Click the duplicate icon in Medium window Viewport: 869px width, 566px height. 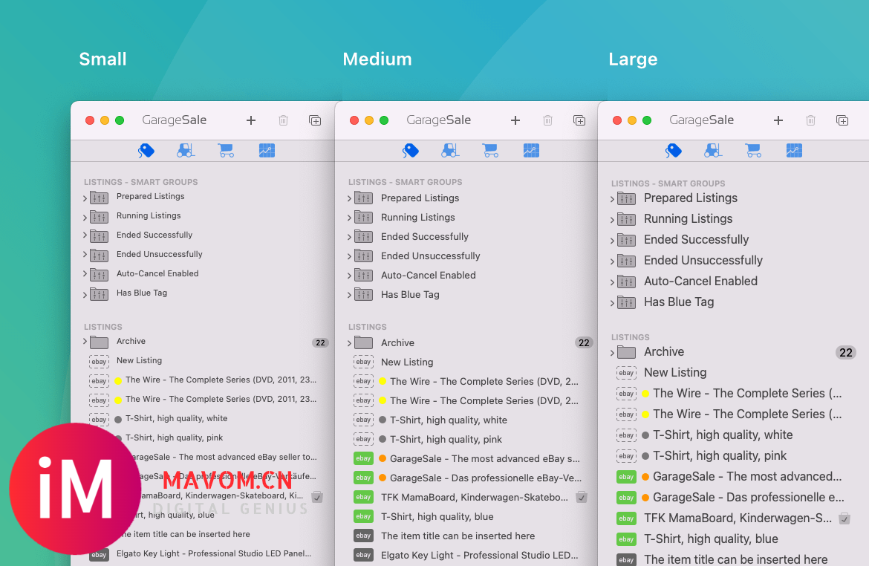tap(579, 120)
